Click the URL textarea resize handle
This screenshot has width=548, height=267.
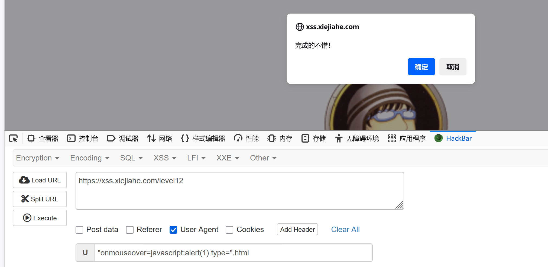(x=399, y=205)
